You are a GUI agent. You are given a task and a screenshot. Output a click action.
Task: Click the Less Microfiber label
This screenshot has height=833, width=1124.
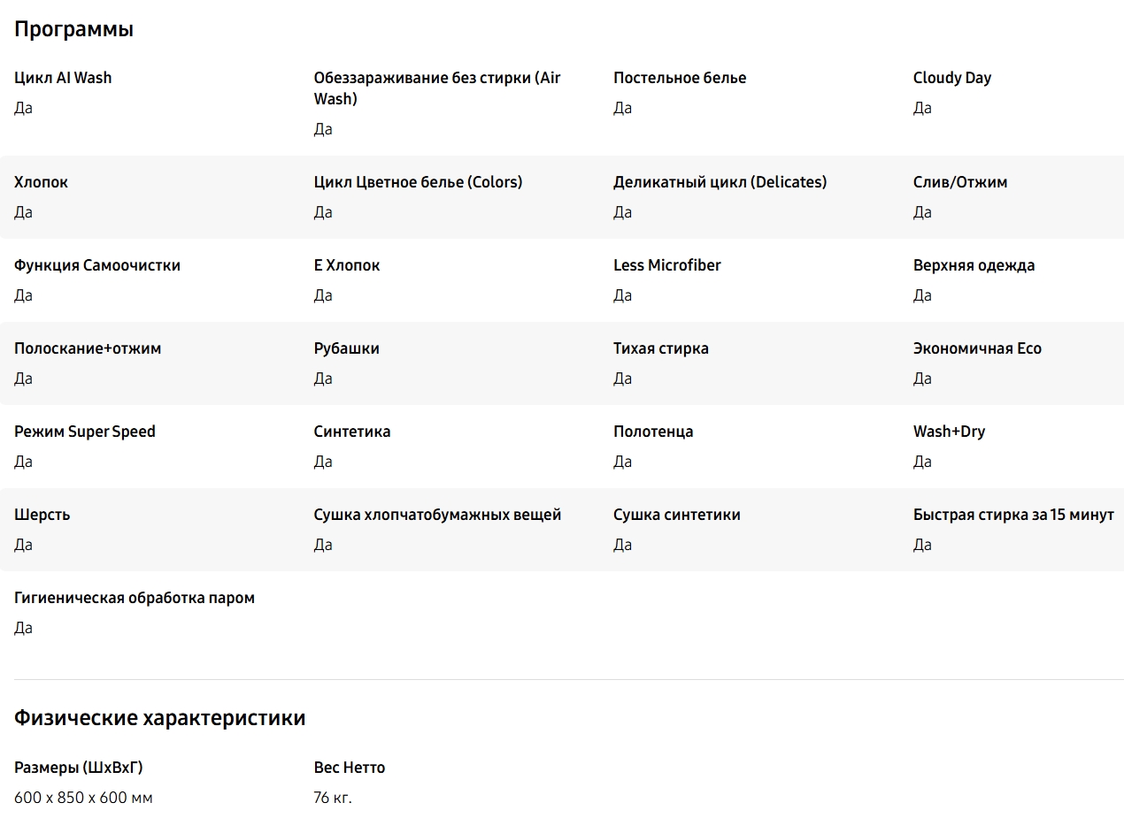point(666,265)
